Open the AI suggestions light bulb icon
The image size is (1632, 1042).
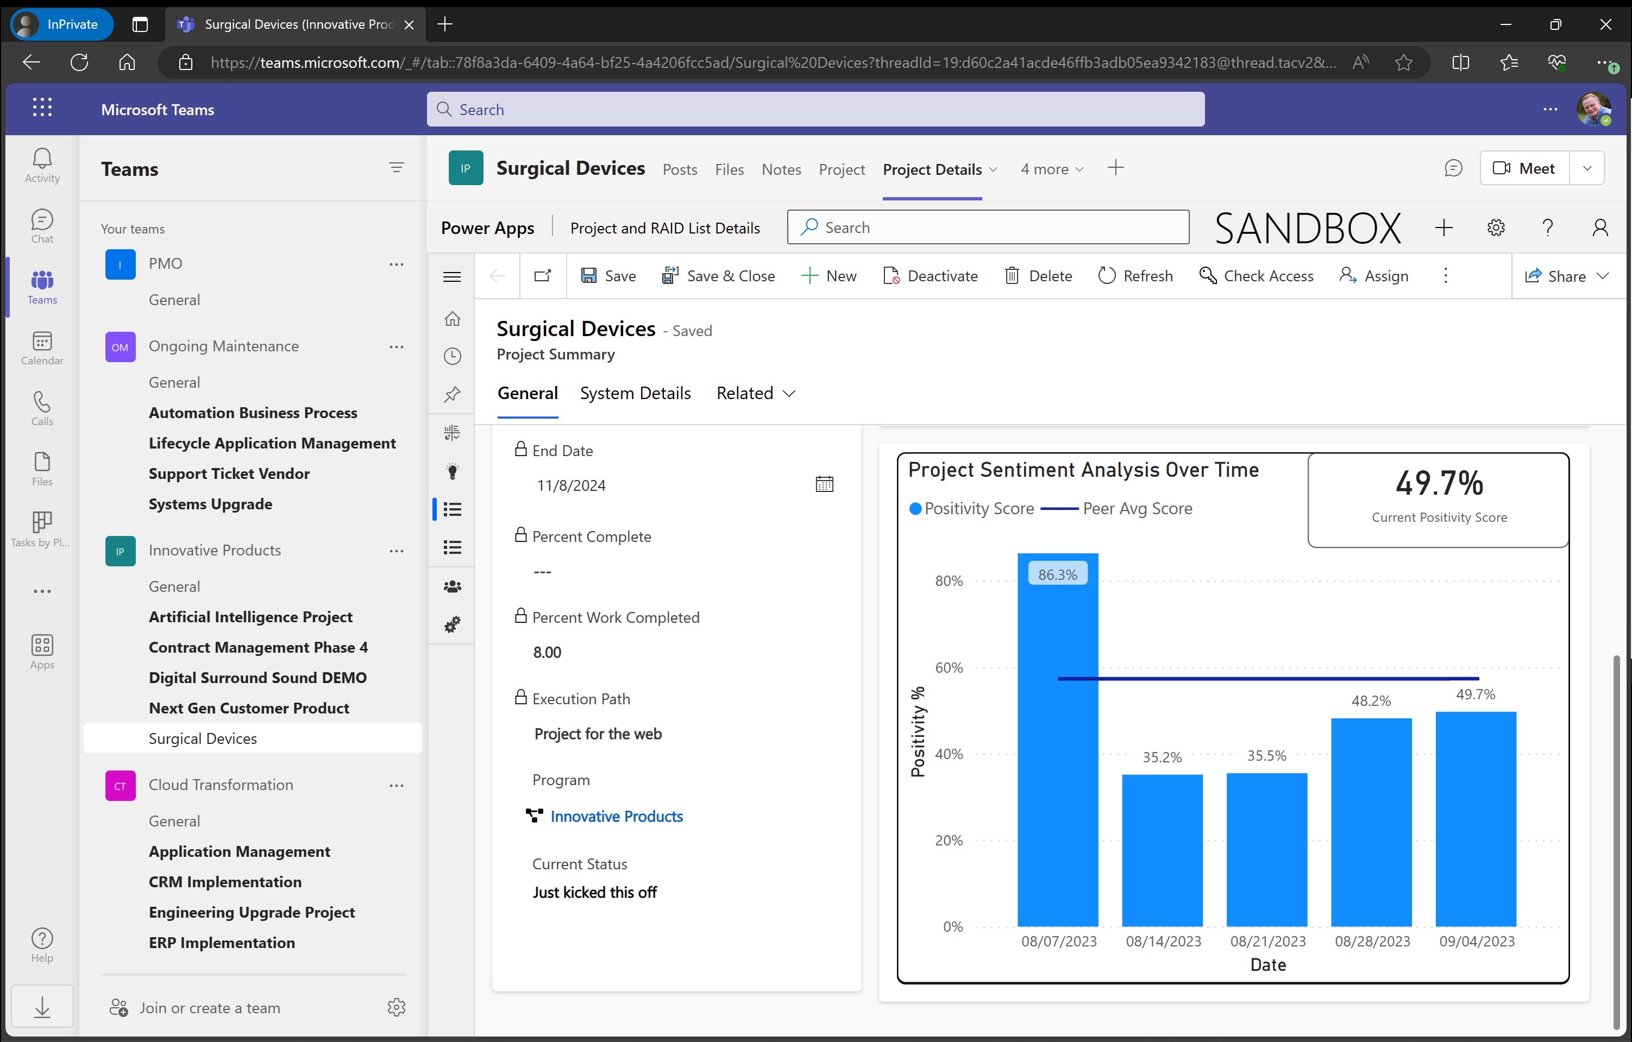click(x=452, y=471)
